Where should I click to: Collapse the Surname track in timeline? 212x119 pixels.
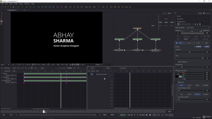[2, 77]
